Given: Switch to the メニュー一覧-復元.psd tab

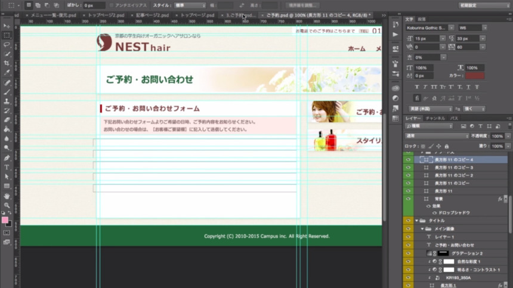Looking at the screenshot, I should click(53, 15).
